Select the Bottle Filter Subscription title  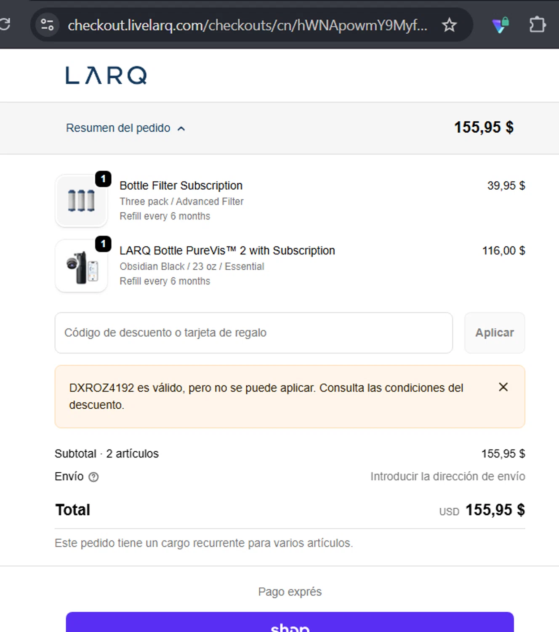[x=181, y=186]
